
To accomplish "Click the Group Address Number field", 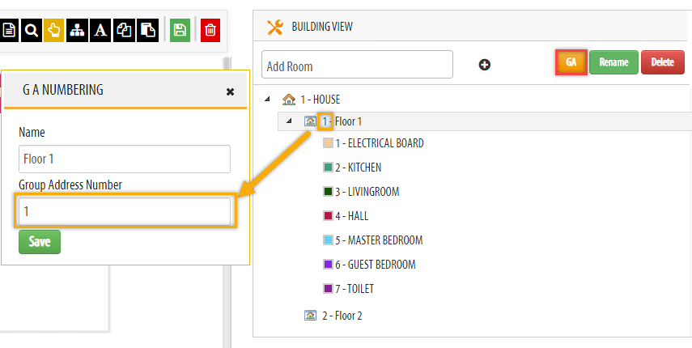I will (125, 211).
